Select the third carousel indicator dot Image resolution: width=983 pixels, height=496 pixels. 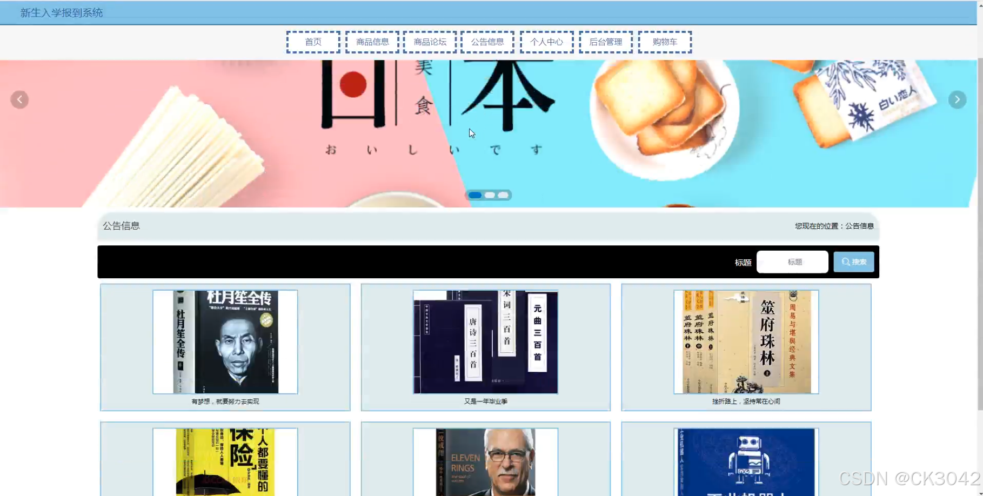[503, 195]
